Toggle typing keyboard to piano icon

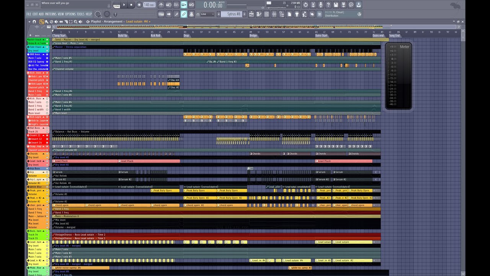coord(161,14)
